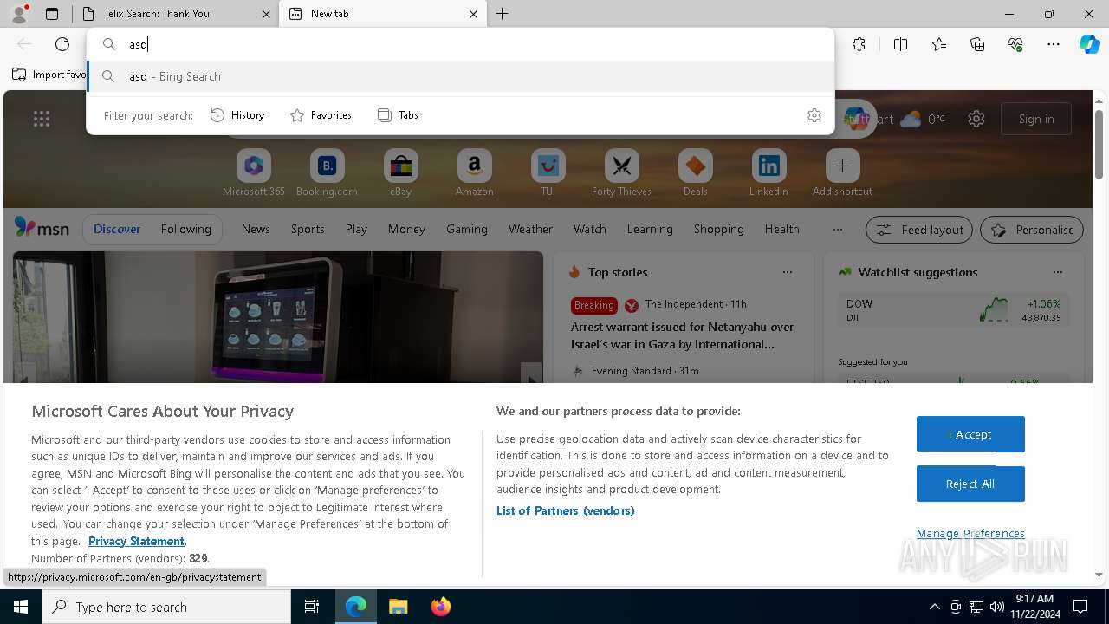1109x624 pixels.
Task: Close the New tab tab
Action: click(473, 14)
